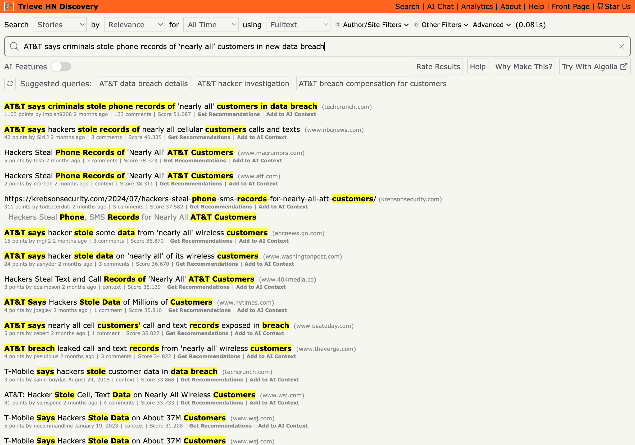635x445 pixels.
Task: Expand Author/Site Filters
Action: [372, 25]
